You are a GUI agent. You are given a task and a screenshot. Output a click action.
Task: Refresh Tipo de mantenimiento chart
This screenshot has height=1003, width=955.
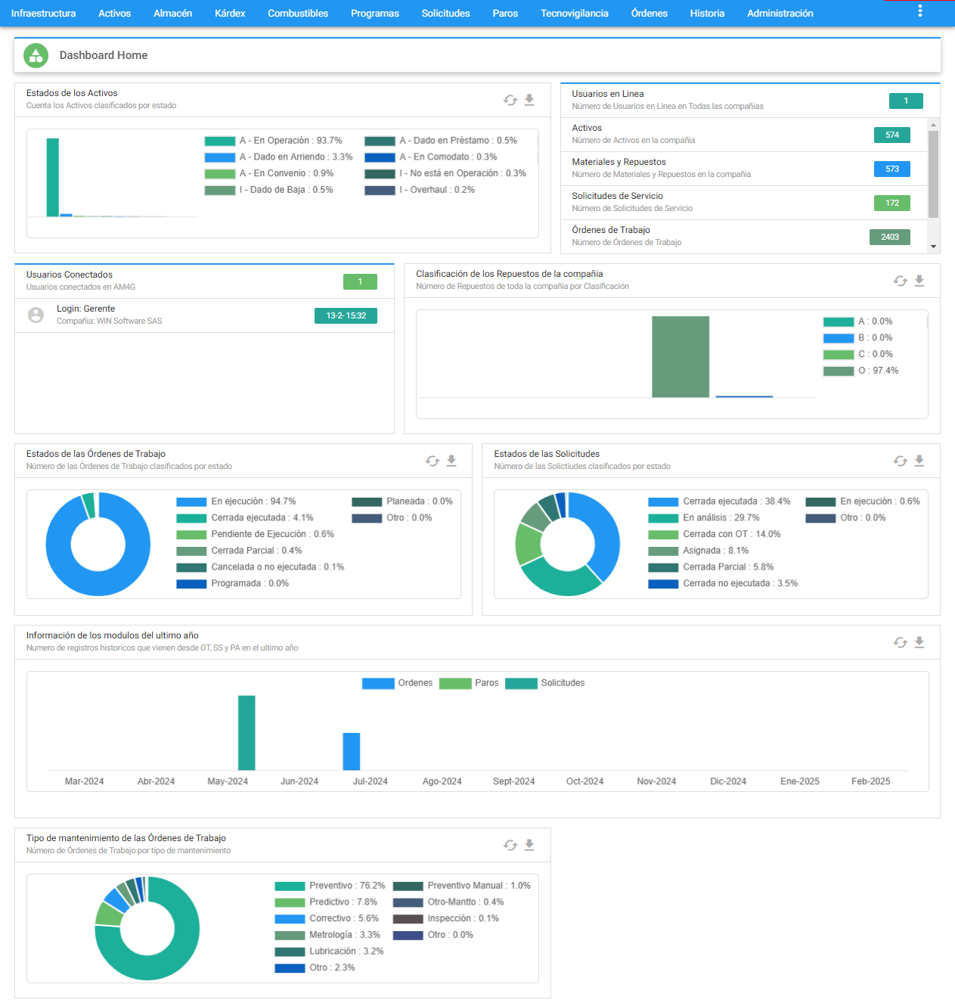coord(510,845)
